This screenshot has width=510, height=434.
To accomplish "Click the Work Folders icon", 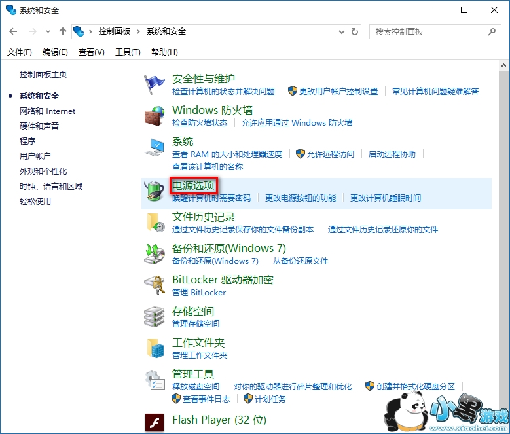I will click(155, 348).
